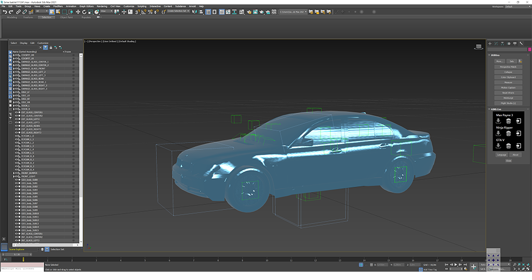
Task: Open the Create tab in command panel
Action: [x=490, y=44]
